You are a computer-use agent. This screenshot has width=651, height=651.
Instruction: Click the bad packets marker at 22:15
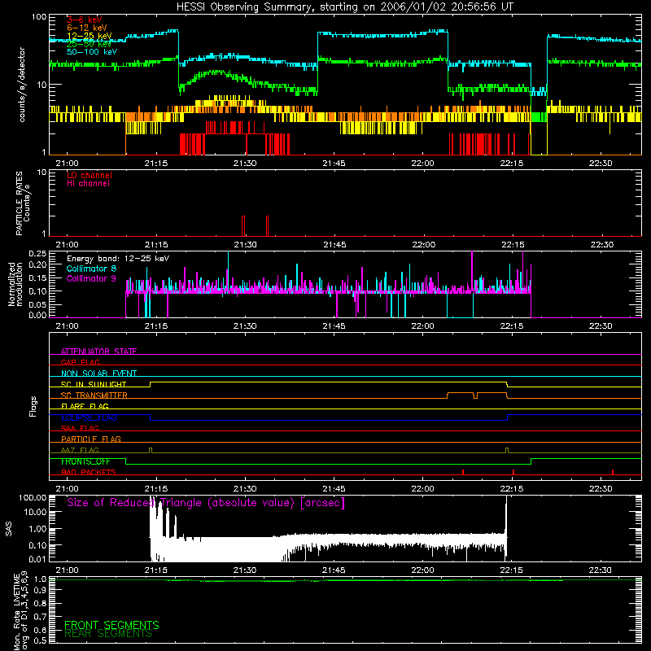[513, 472]
